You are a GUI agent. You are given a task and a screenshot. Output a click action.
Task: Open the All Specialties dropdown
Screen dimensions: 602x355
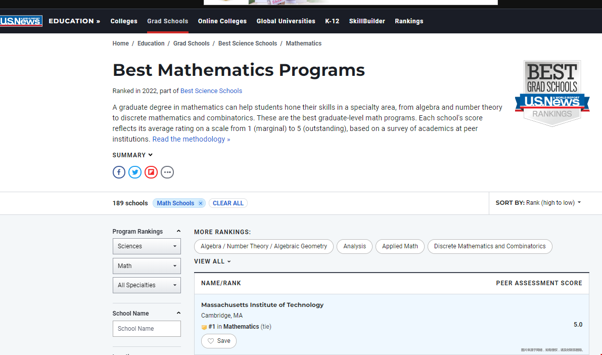pos(147,285)
